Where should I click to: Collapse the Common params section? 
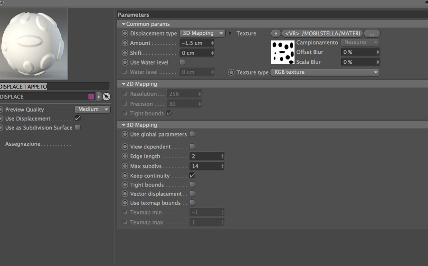(124, 24)
